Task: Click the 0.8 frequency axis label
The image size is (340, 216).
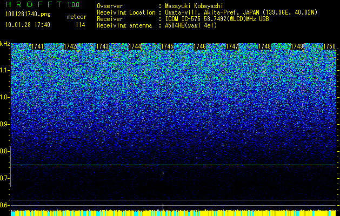Action: pyautogui.click(x=4, y=151)
